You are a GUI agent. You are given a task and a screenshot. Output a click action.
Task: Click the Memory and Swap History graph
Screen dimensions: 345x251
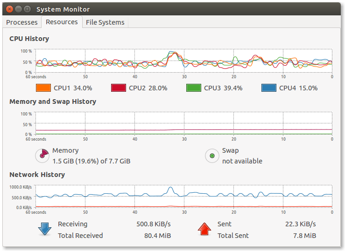[x=183, y=123]
